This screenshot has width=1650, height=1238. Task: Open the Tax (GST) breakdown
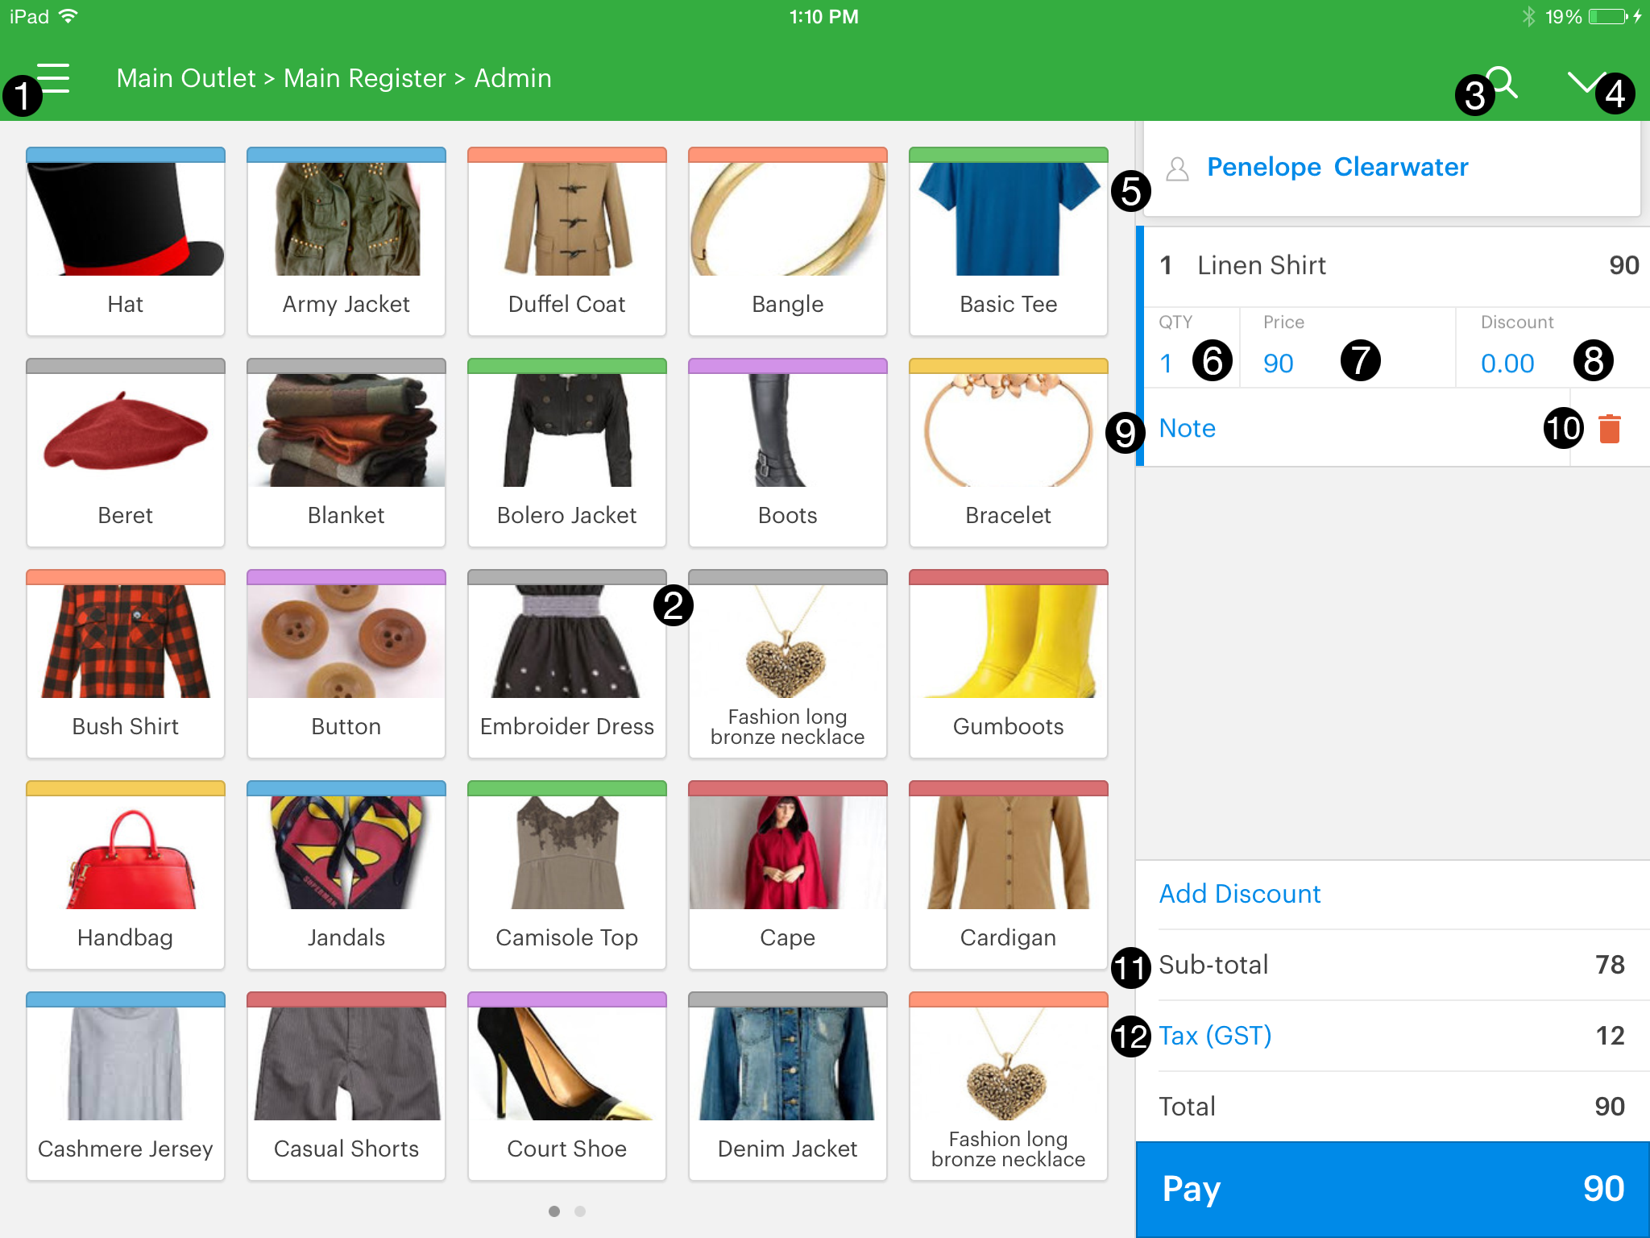pos(1215,1036)
